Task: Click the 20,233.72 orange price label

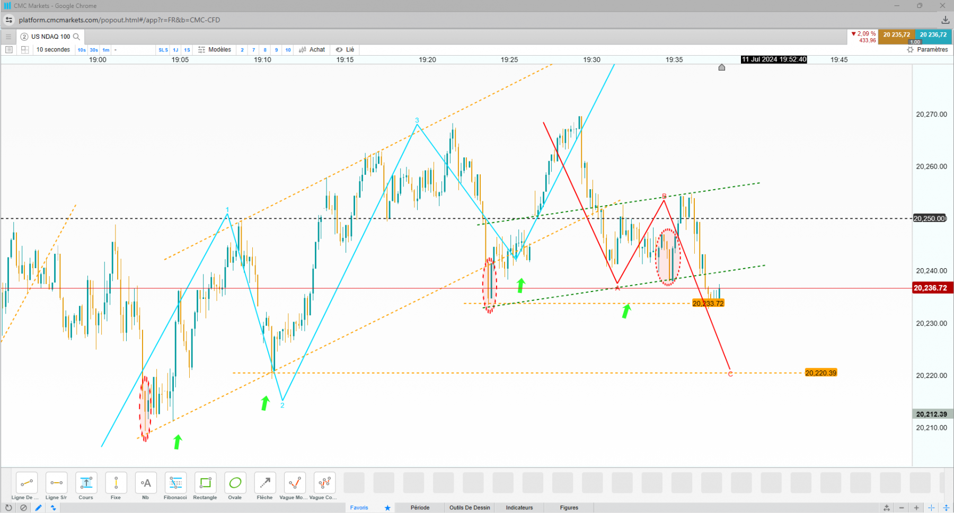Action: click(x=708, y=304)
